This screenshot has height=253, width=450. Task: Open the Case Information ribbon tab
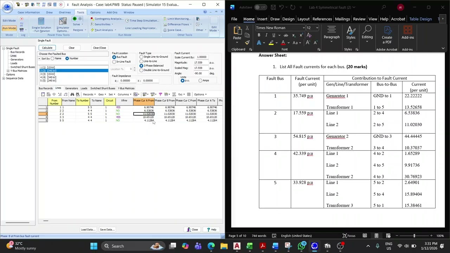tap(28, 12)
